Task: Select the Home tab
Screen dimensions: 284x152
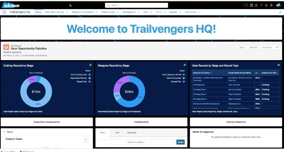Action: point(38,12)
